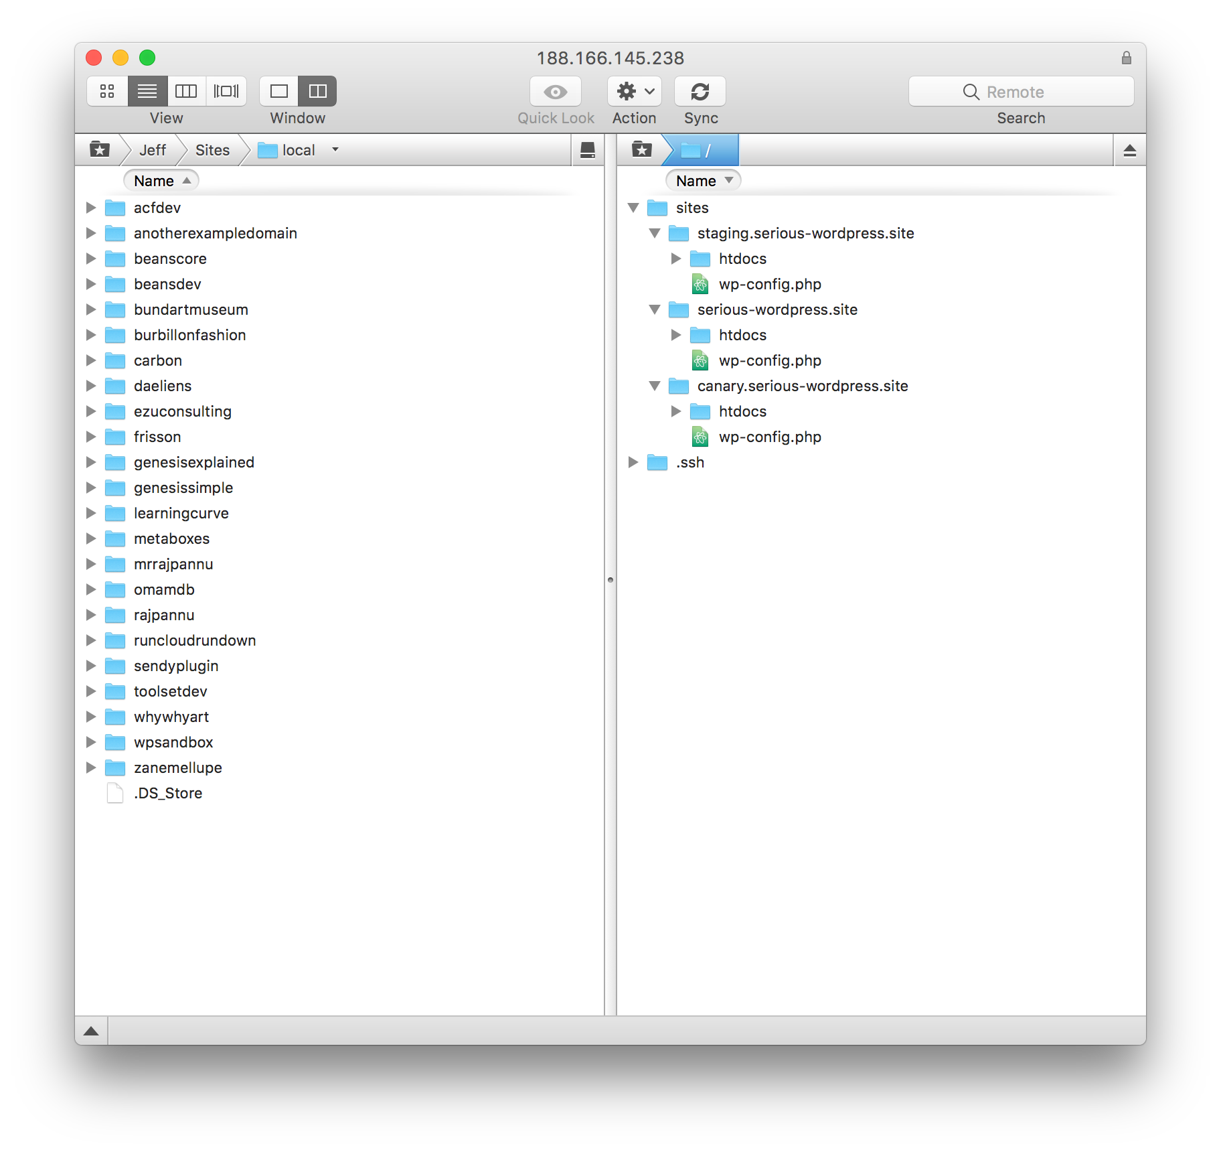Select Jeff in the path bar
1221x1152 pixels.
pyautogui.click(x=153, y=150)
